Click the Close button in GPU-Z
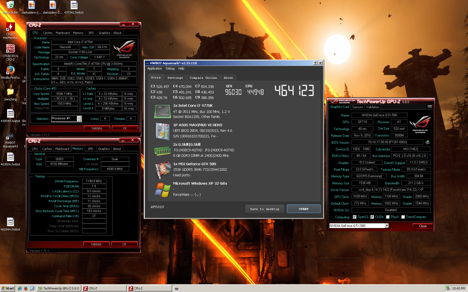The height and width of the screenshot is (292, 468). click(x=423, y=226)
